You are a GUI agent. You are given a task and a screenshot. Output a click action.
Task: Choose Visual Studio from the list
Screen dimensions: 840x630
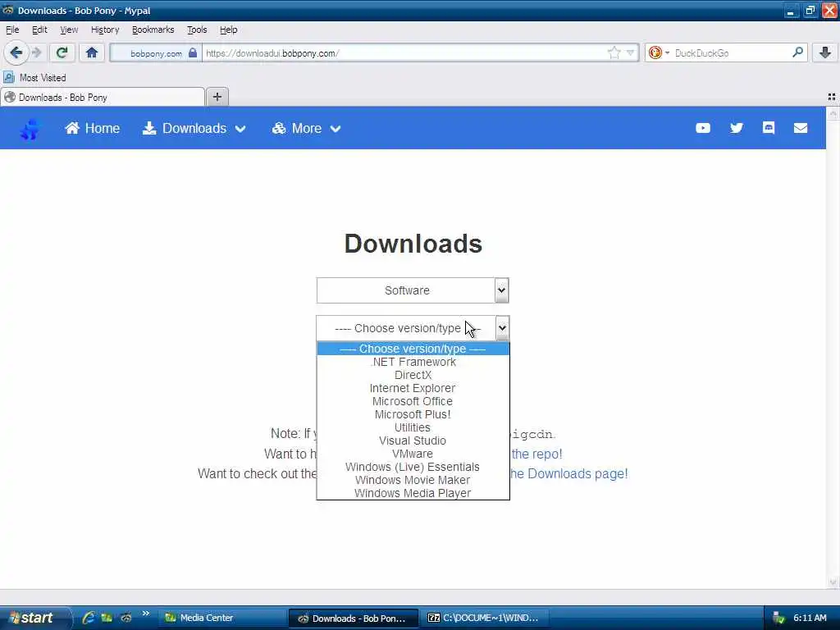[413, 441]
